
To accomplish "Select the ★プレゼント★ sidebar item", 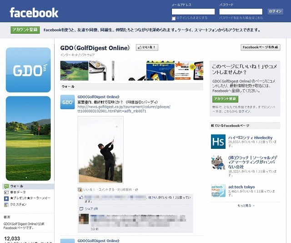I will (x=30, y=198).
